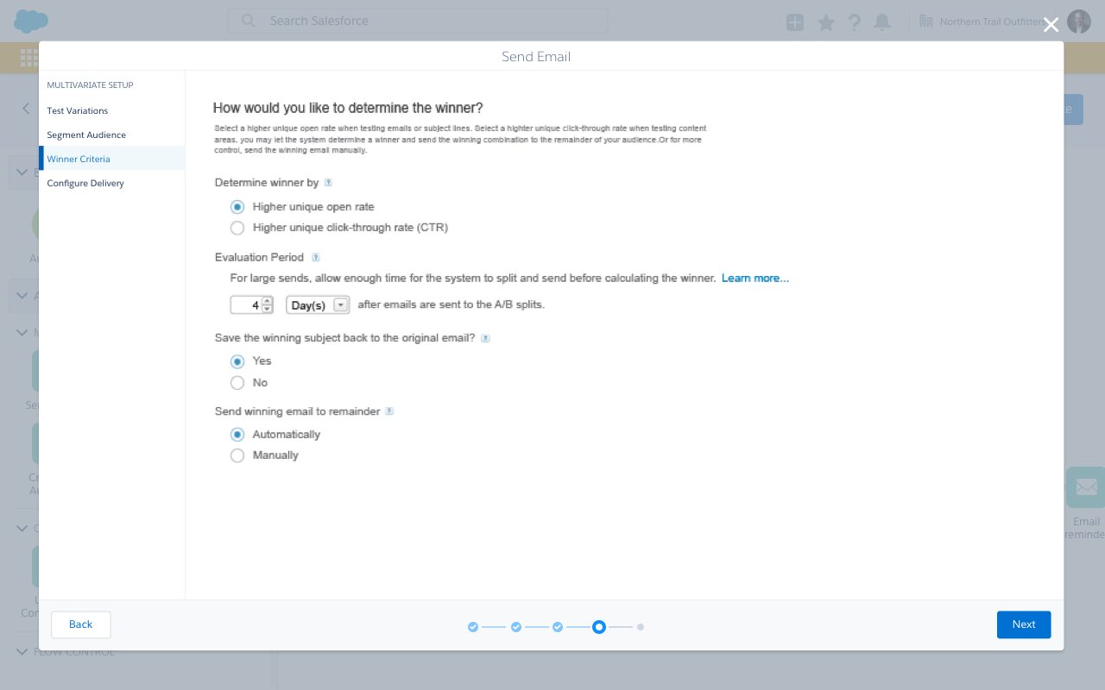Image resolution: width=1105 pixels, height=690 pixels.
Task: Click the first completed step in progress indicator
Action: (473, 627)
